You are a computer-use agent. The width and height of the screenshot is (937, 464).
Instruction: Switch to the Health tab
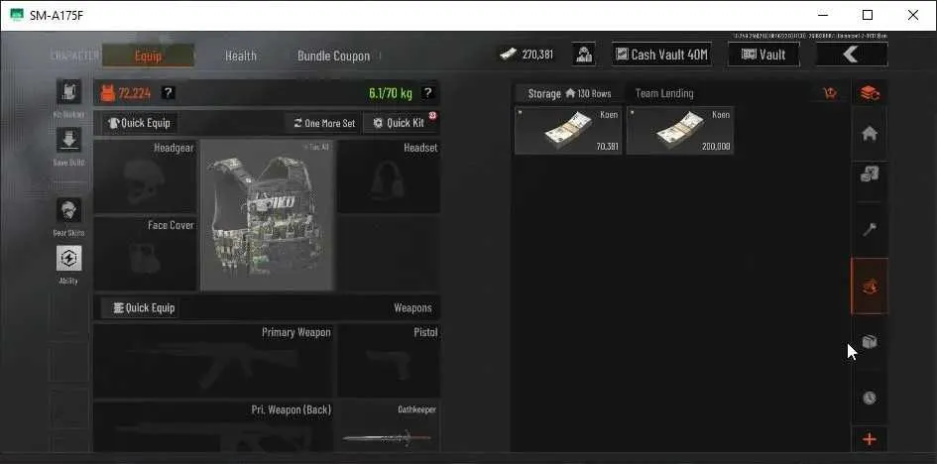pos(241,56)
